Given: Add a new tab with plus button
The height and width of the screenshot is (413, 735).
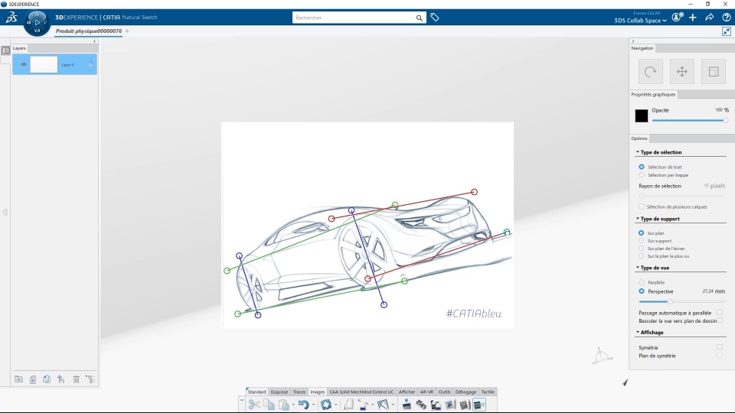Looking at the screenshot, I should click(127, 31).
